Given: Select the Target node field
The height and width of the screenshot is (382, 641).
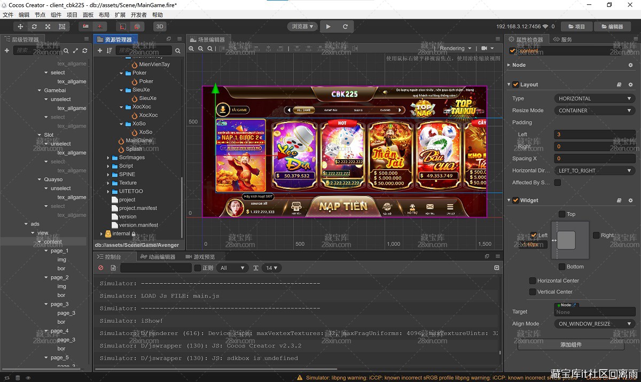Looking at the screenshot, I should pos(595,312).
